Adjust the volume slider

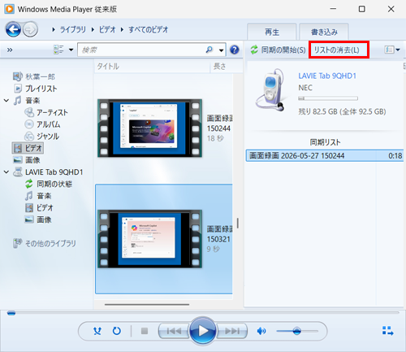(x=297, y=331)
